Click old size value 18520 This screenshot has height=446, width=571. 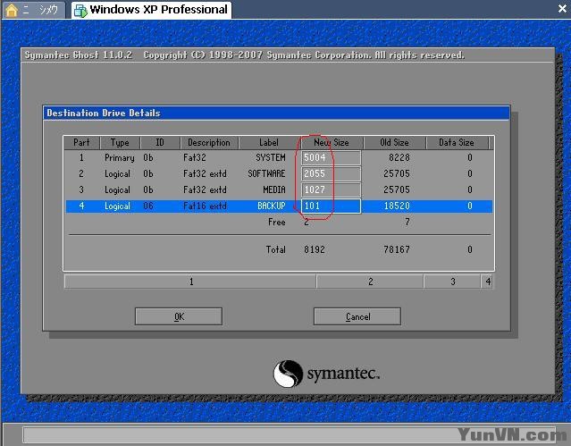(x=397, y=206)
